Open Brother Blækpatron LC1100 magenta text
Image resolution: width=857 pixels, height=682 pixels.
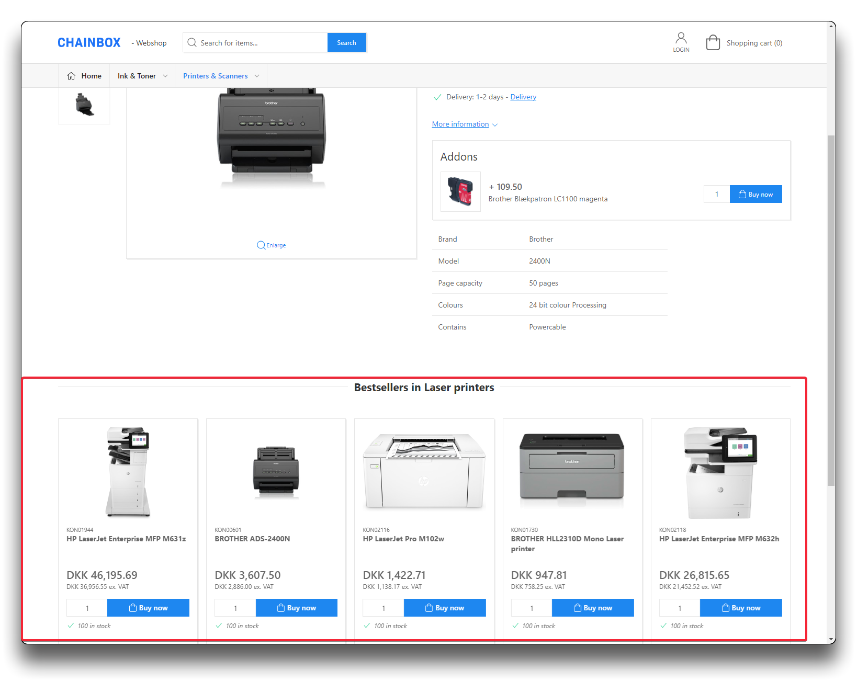coord(548,199)
